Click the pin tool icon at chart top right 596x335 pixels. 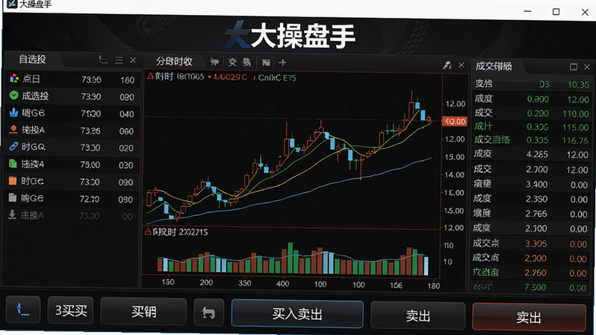click(448, 66)
